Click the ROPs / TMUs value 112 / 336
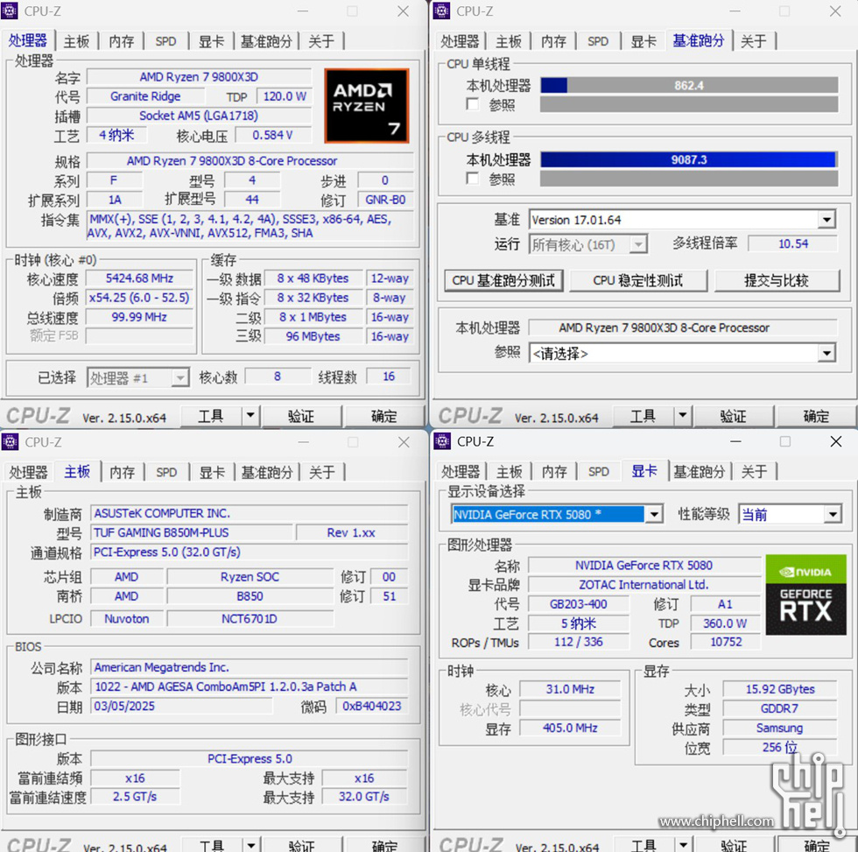 tap(579, 642)
